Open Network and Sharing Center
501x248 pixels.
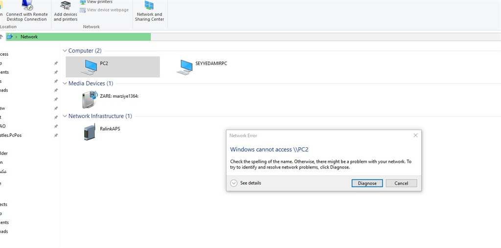[149, 12]
